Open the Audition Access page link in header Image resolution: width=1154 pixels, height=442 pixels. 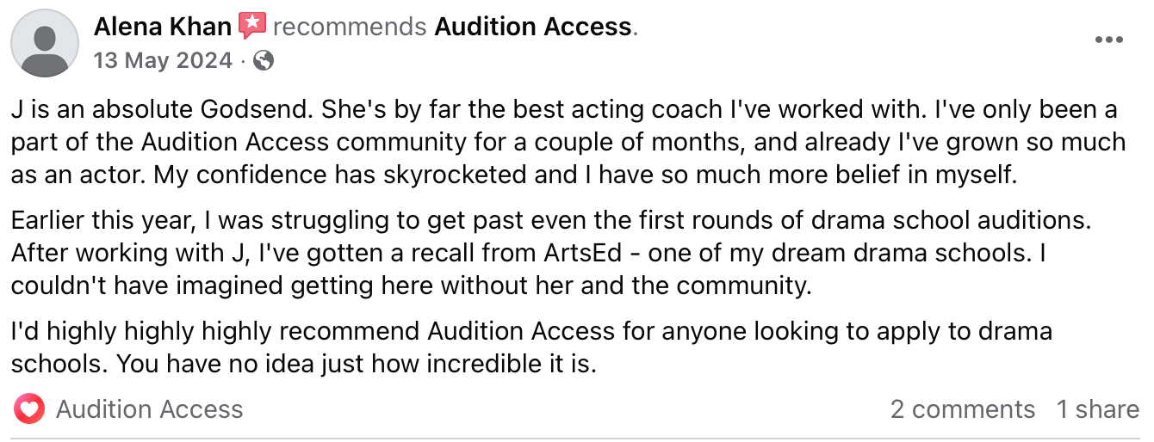(532, 28)
